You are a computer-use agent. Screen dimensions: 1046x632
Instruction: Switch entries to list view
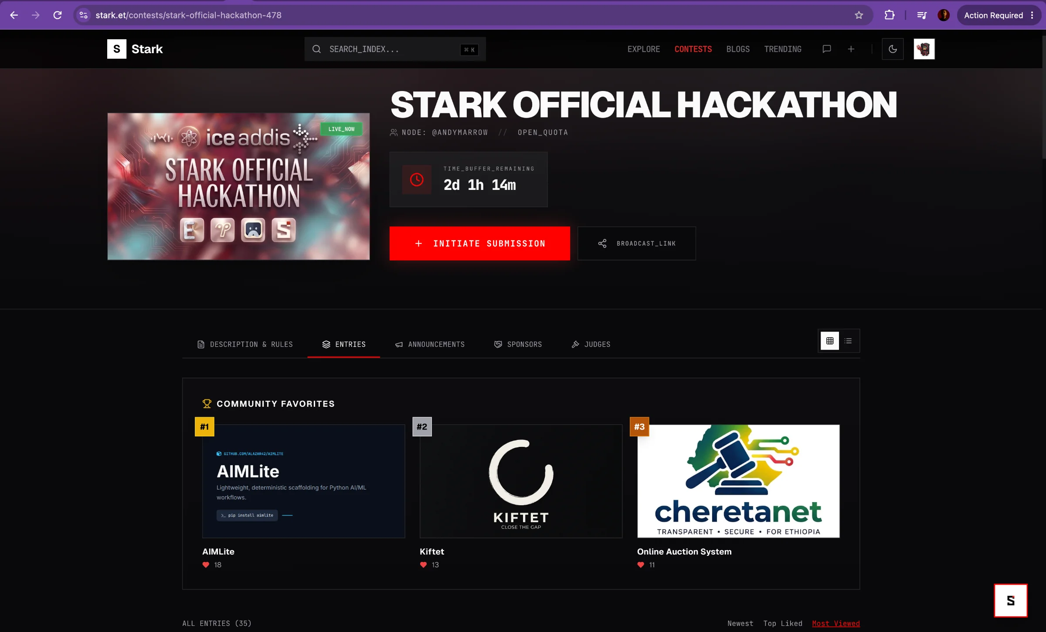tap(848, 341)
